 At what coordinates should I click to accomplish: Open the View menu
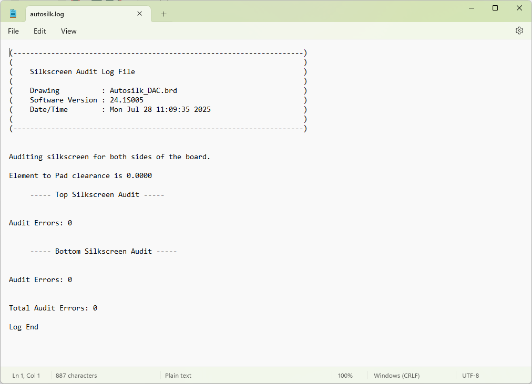[x=68, y=31]
